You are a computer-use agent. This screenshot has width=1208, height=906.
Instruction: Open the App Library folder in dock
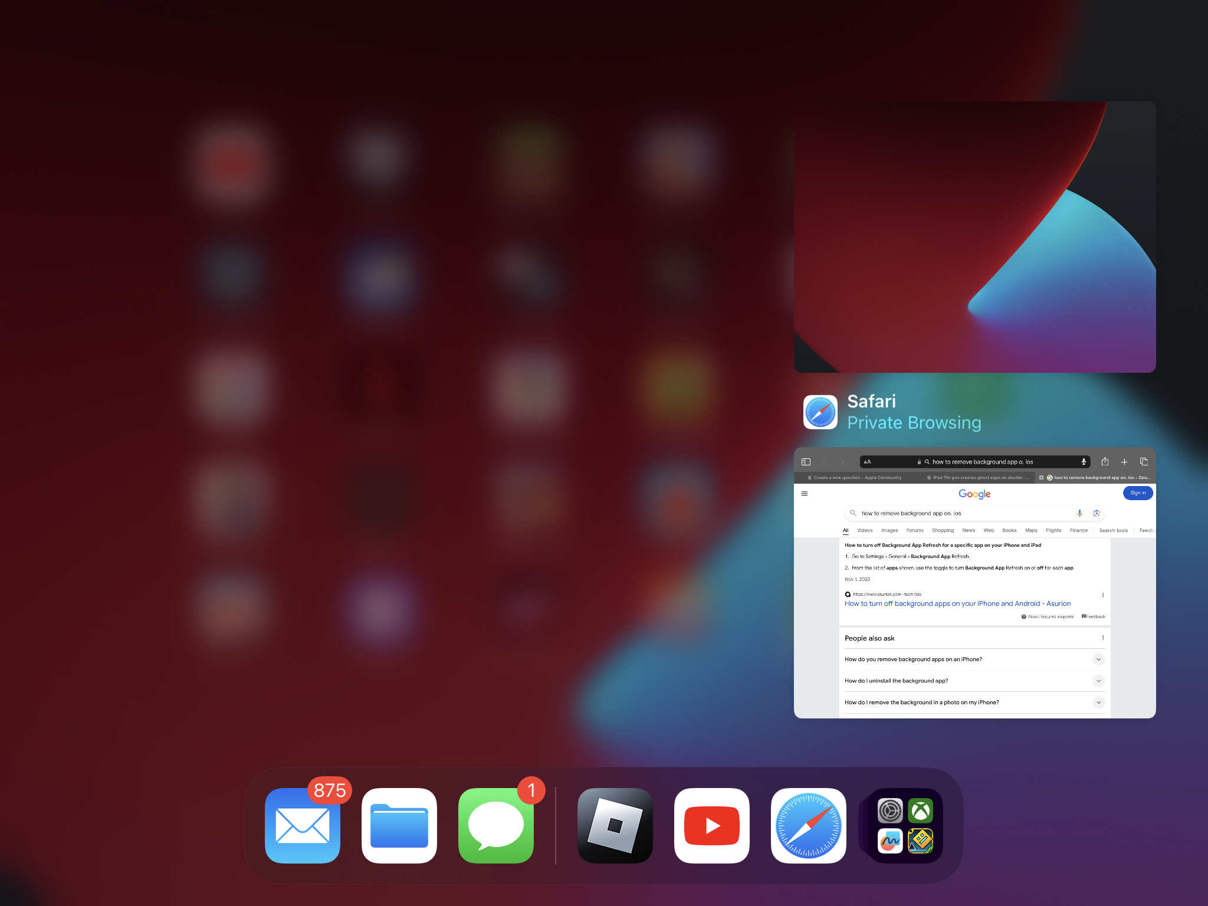point(905,825)
